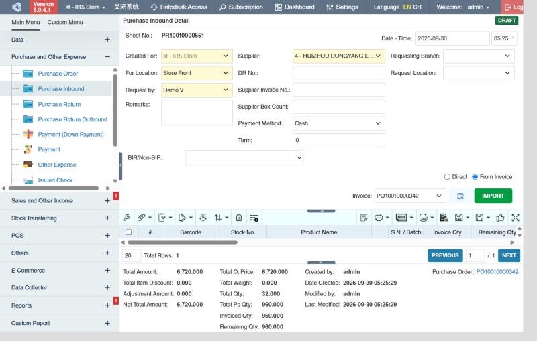Click the trash delete icon in toolbar
The image size is (537, 341).
[239, 218]
